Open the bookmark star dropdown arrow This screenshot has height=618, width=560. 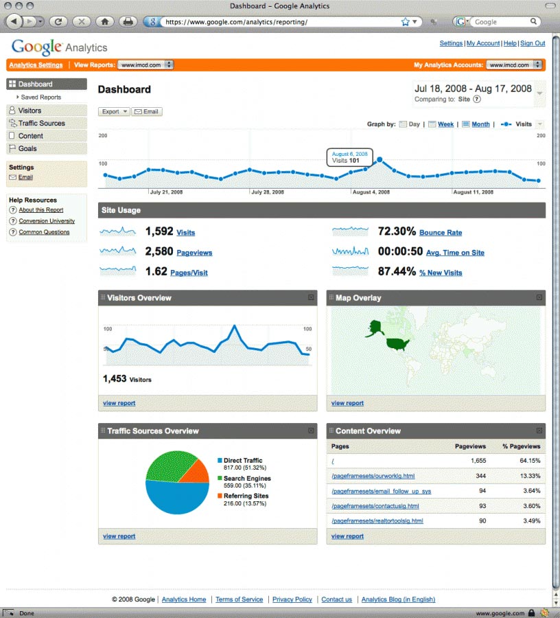[415, 22]
